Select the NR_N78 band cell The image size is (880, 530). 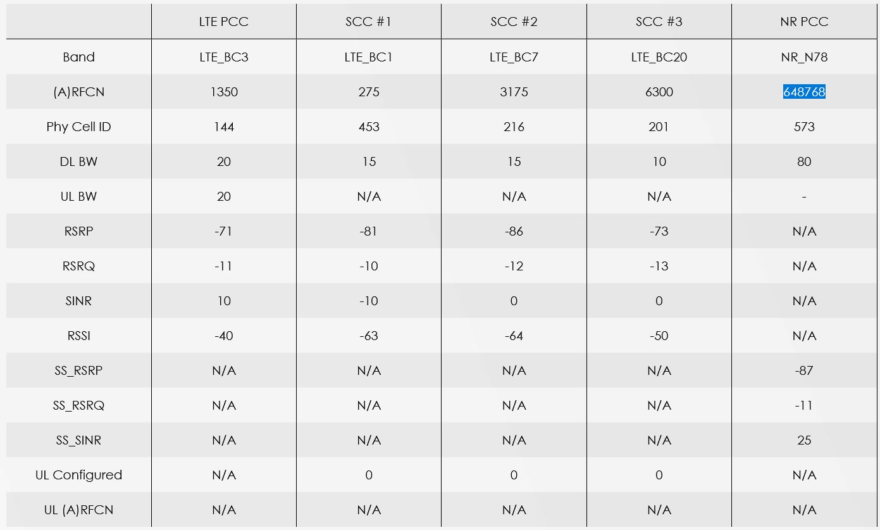[x=804, y=57]
